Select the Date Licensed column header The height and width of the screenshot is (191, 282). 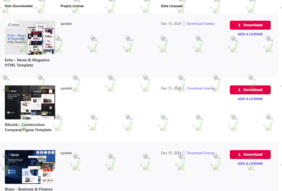(x=172, y=6)
